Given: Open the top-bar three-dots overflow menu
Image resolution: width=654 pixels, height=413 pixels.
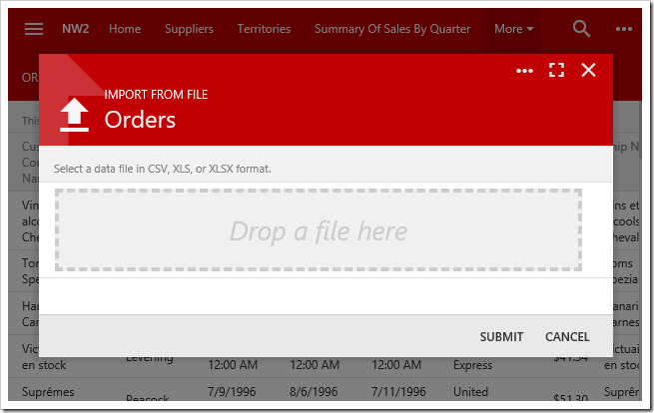Looking at the screenshot, I should point(624,29).
